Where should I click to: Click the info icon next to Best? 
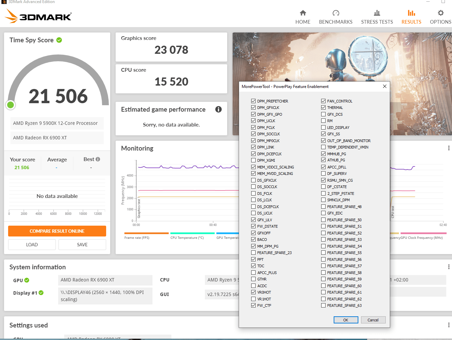pos(98,159)
